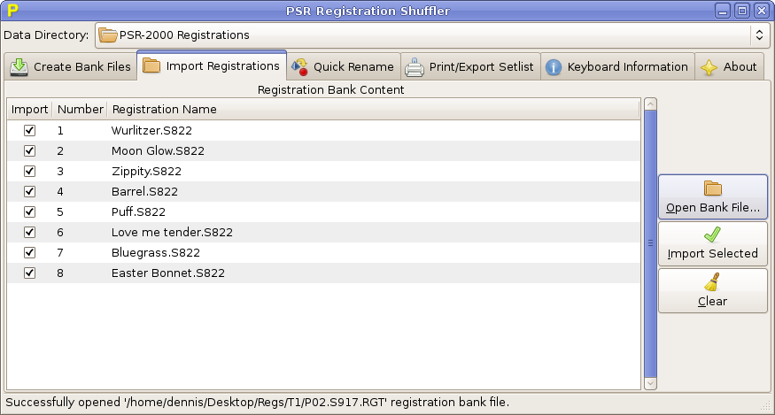Sort by Registration Name column header
Screen dimensions: 775x415
[372, 110]
